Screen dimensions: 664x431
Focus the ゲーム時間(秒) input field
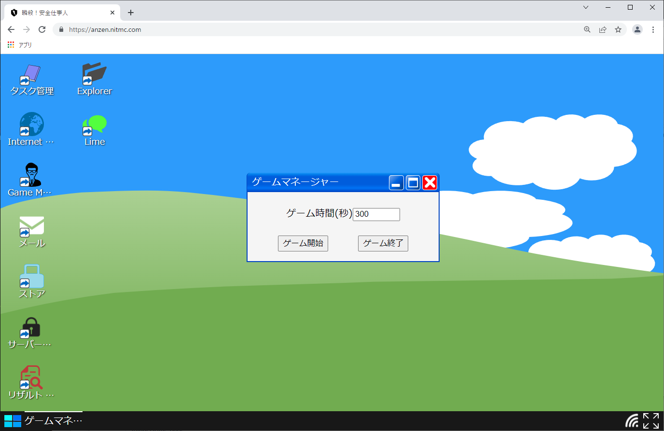pyautogui.click(x=376, y=214)
